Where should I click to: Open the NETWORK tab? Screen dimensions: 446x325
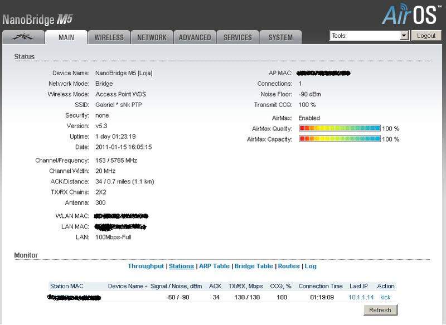point(152,37)
